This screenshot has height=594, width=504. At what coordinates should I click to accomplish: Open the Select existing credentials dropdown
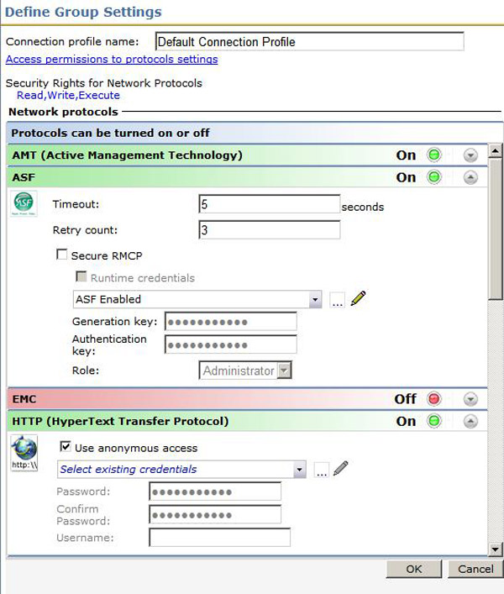click(300, 470)
